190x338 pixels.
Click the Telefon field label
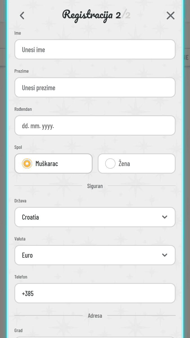pos(21,277)
